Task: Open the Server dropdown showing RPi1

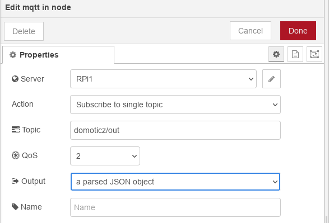Action: [x=163, y=79]
